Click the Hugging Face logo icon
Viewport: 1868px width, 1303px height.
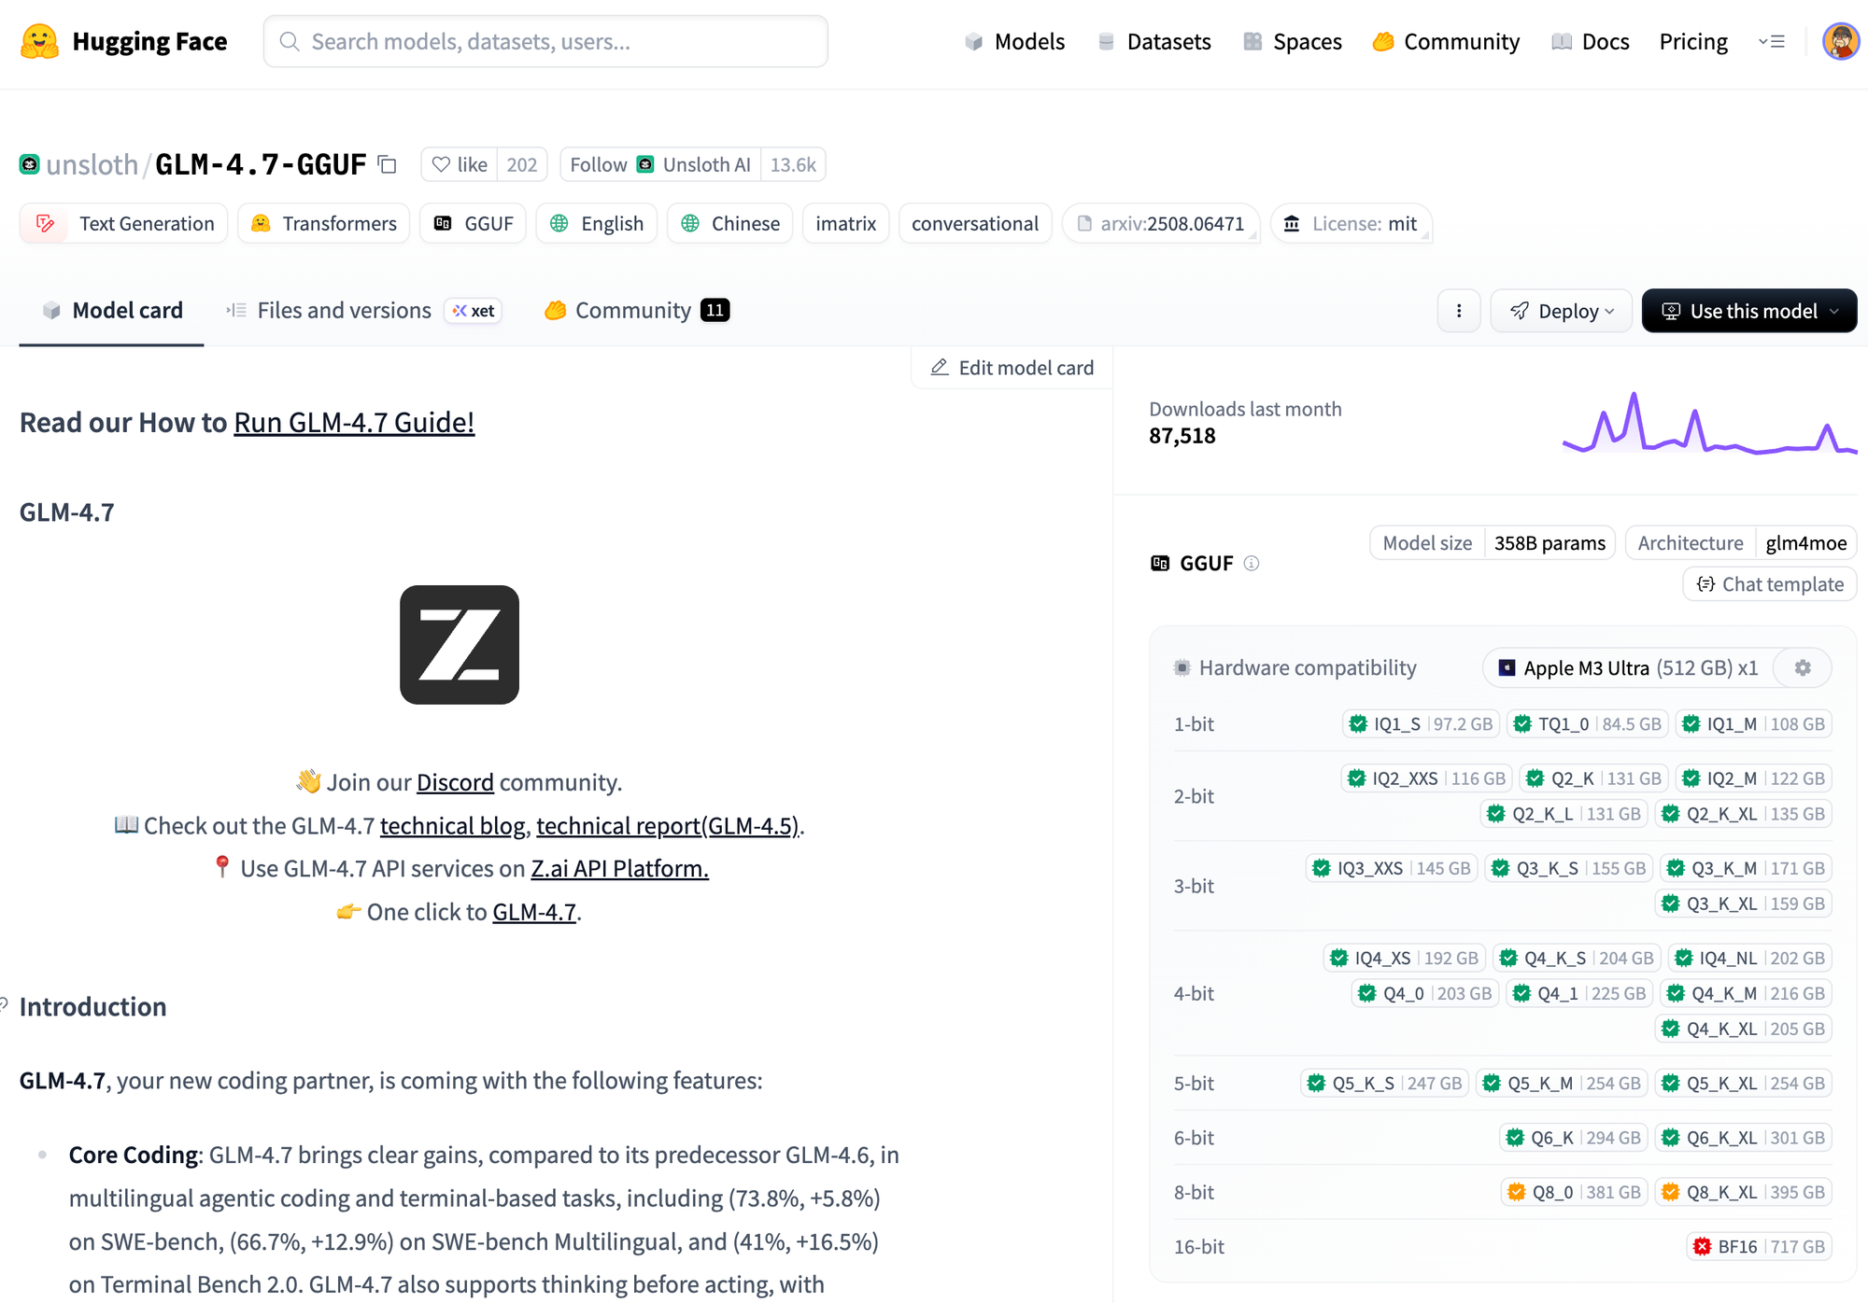pos(39,42)
